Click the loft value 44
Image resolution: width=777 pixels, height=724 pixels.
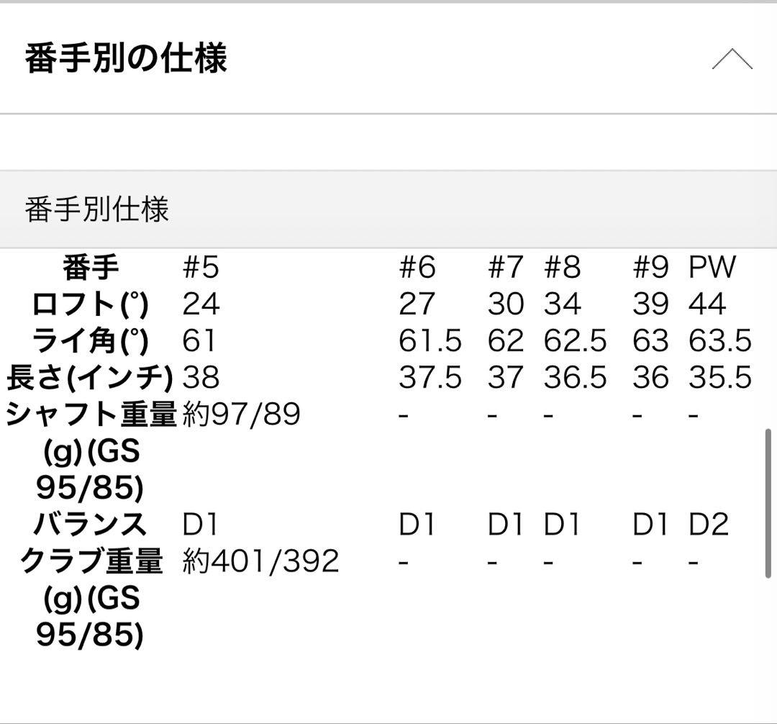[707, 304]
